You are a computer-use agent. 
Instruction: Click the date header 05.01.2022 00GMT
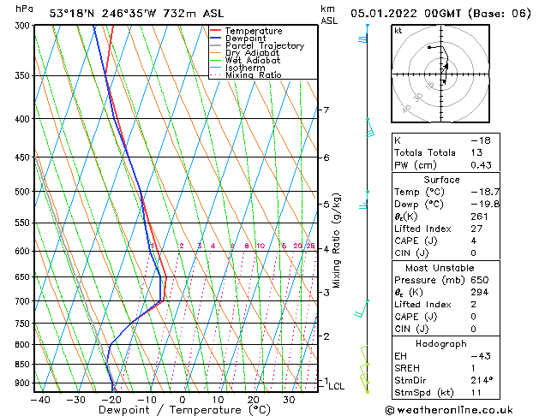pos(405,14)
